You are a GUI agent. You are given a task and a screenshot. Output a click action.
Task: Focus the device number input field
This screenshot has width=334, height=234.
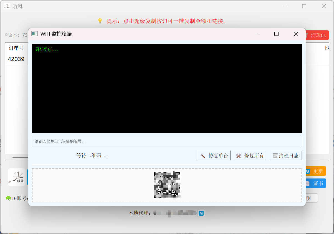pyautogui.click(x=167, y=141)
